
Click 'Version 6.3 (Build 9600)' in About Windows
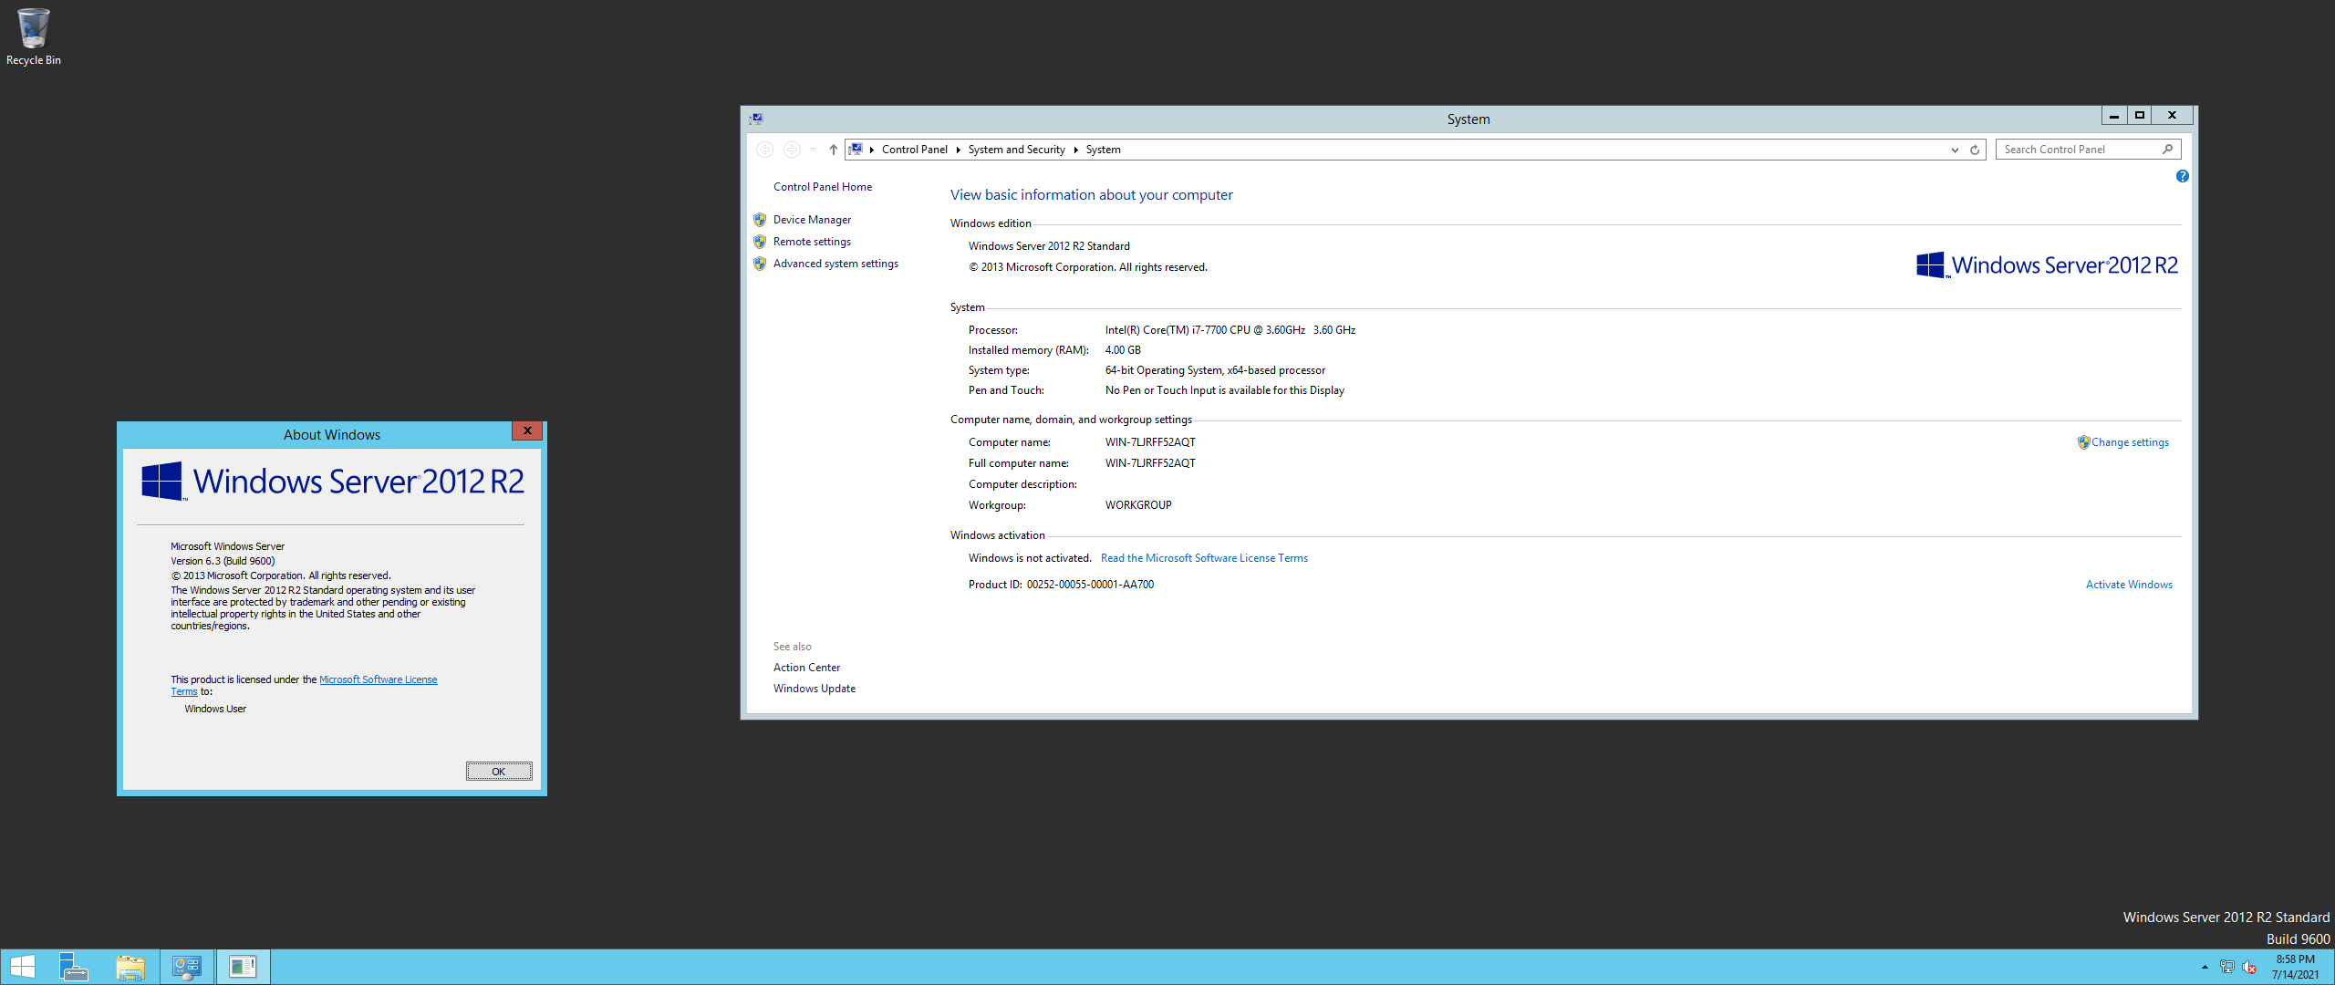click(x=223, y=561)
